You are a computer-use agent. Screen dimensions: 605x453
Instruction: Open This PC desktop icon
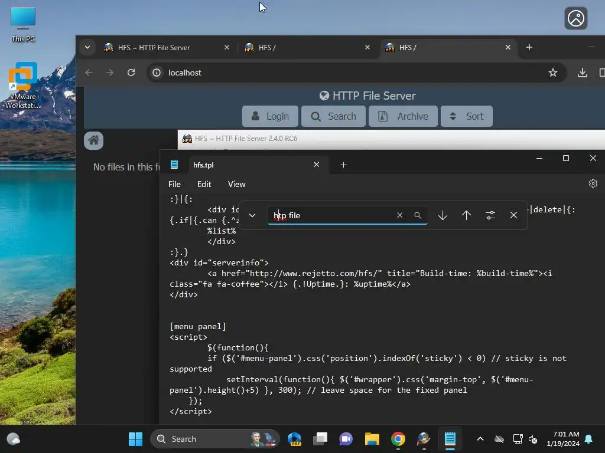(x=23, y=24)
